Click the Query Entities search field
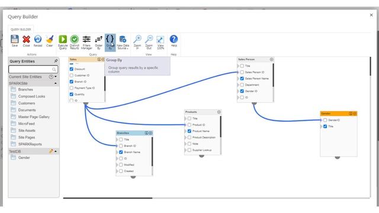This screenshot has height=213, width=379. 33,70
